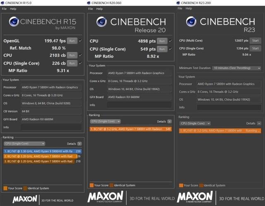Click the Cinebench R23.200 title bar app icon
Image resolution: width=265 pixels, height=206 pixels.
(178, 3)
